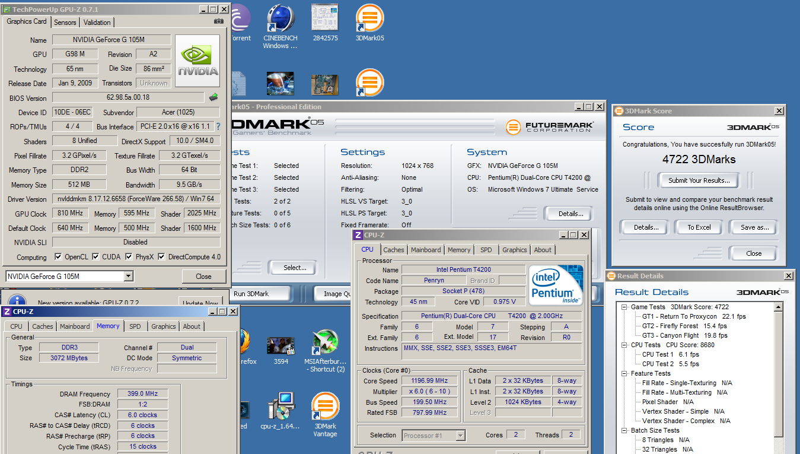Click the GPU-Z screenshot camera icon
This screenshot has height=454, width=800.
(219, 21)
